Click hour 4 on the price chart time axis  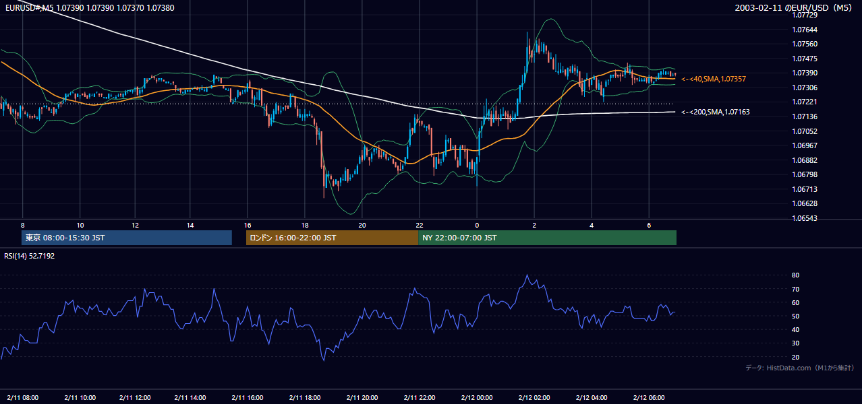(x=592, y=225)
